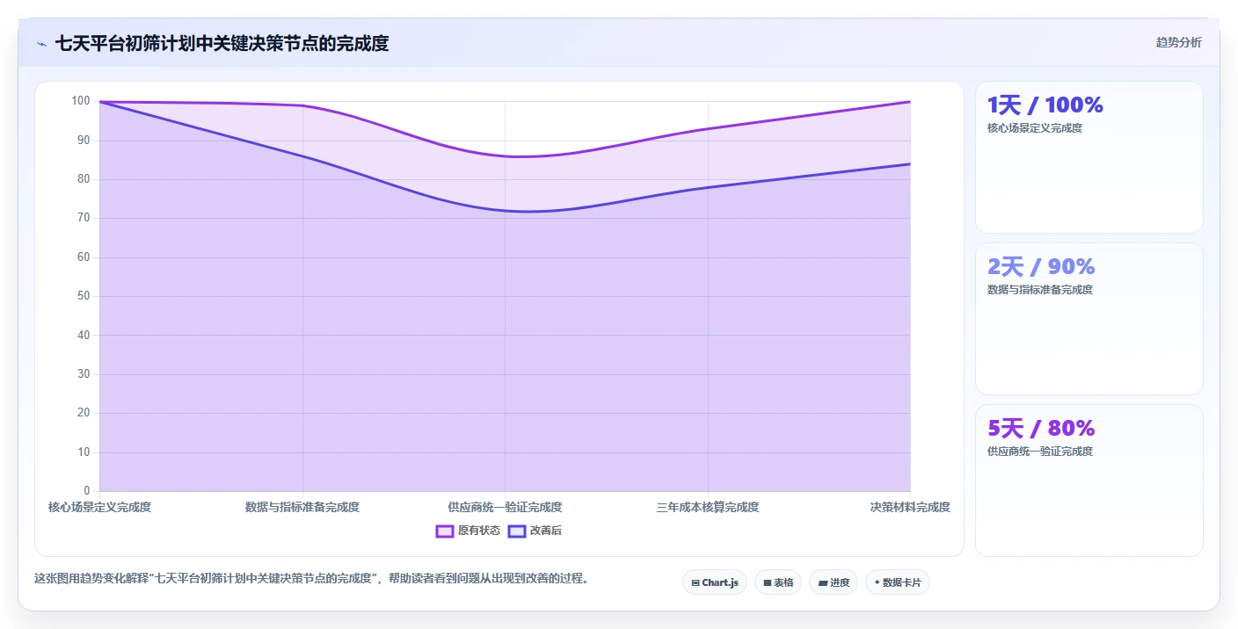Click the y-axis value 10

pos(84,452)
